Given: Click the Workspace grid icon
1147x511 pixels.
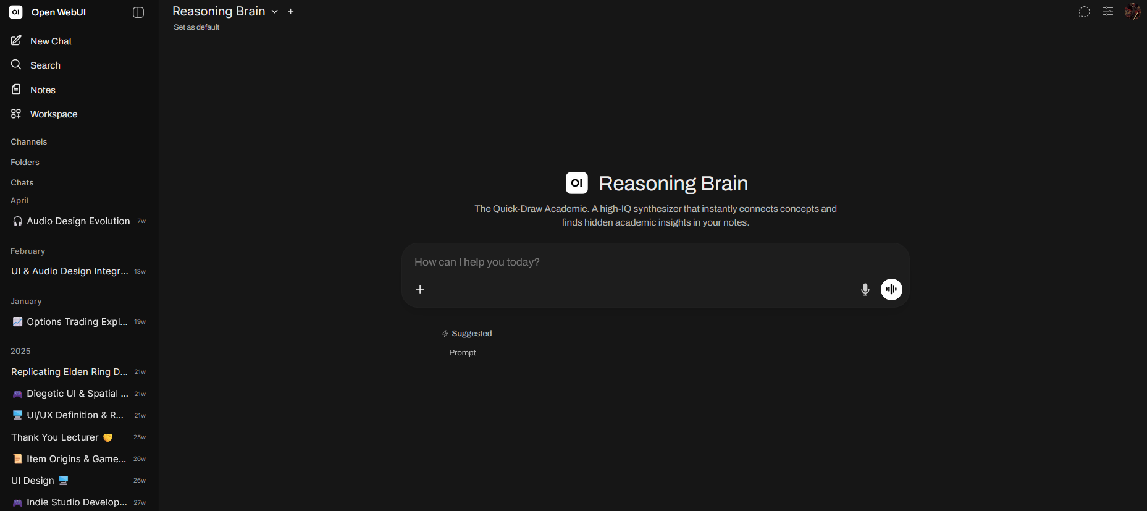Looking at the screenshot, I should pyautogui.click(x=16, y=114).
